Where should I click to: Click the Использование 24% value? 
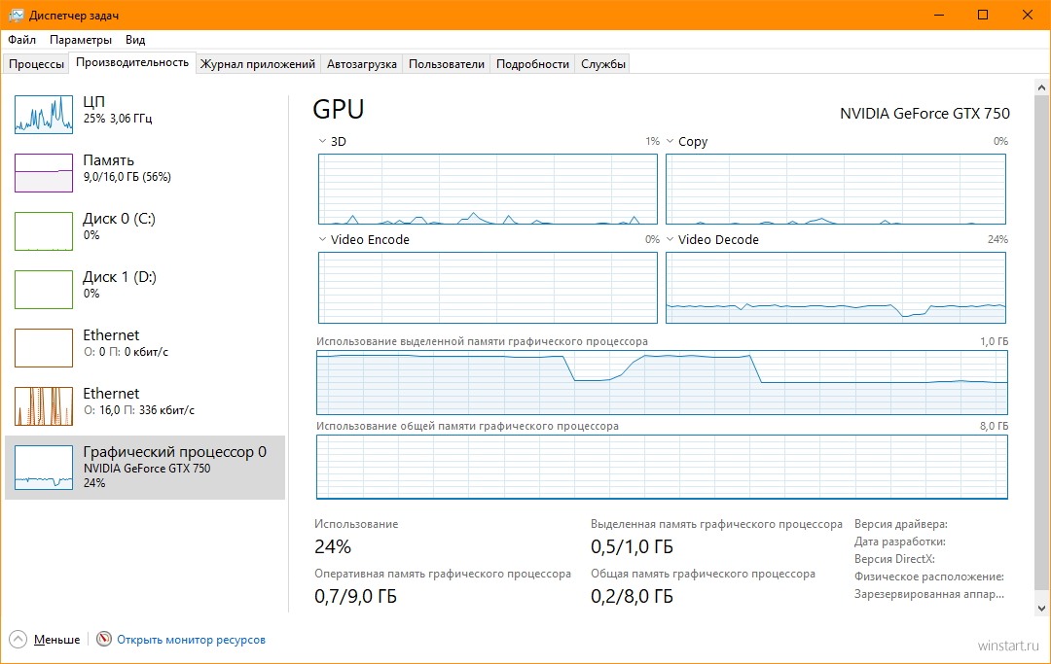(333, 547)
